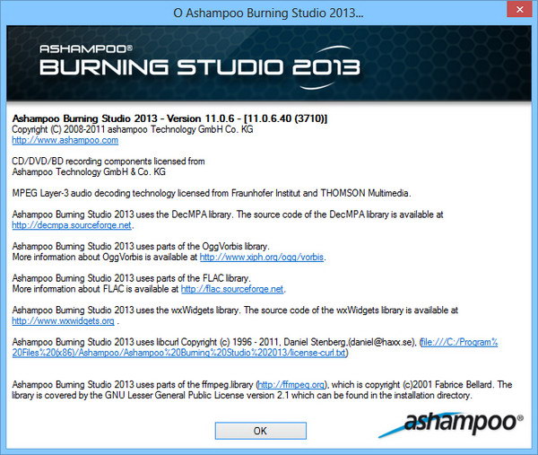
Task: Open the http://www.ashampoo.com link
Action: pos(65,140)
